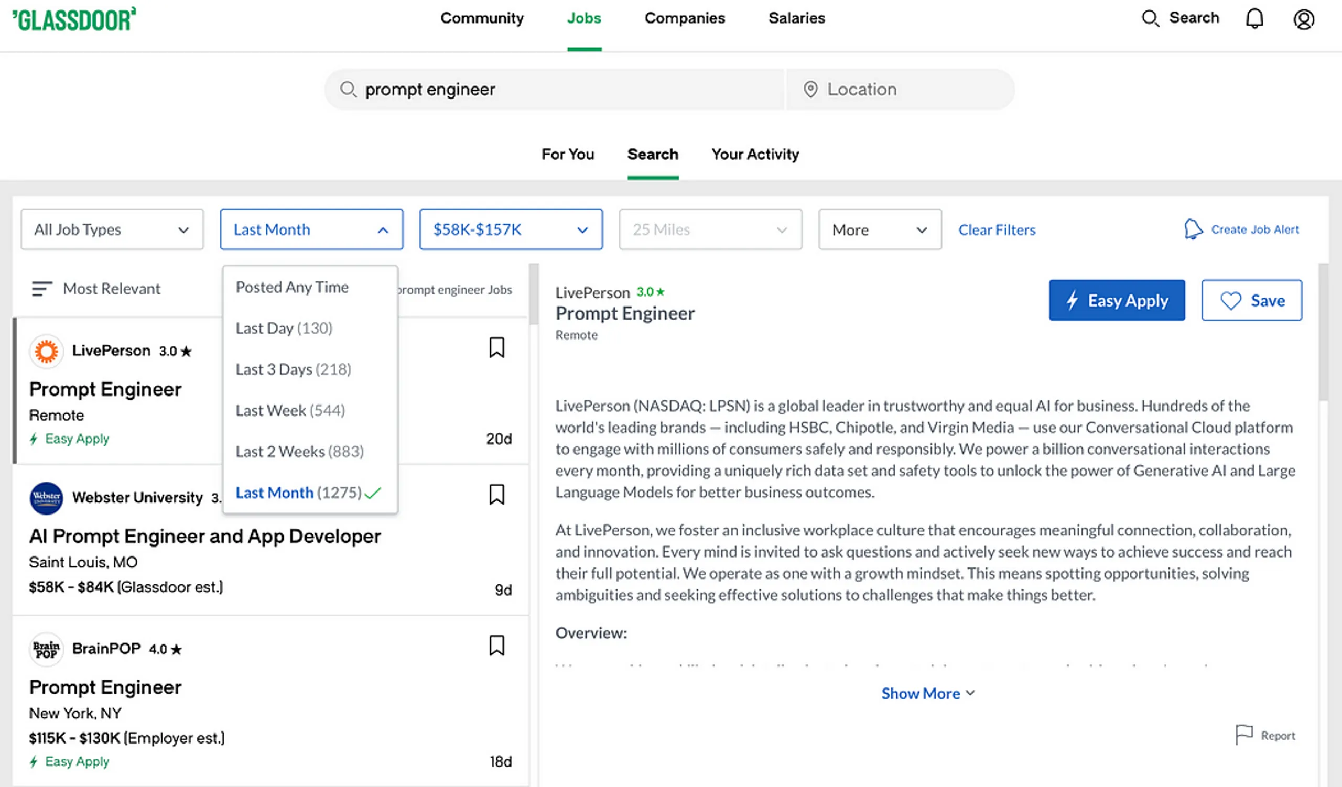Image resolution: width=1342 pixels, height=787 pixels.
Task: Click the Most Relevant sort icon
Action: point(41,289)
